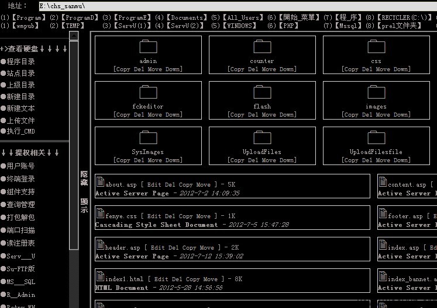
Task: Click the about.asp file icon
Action: coord(101,182)
